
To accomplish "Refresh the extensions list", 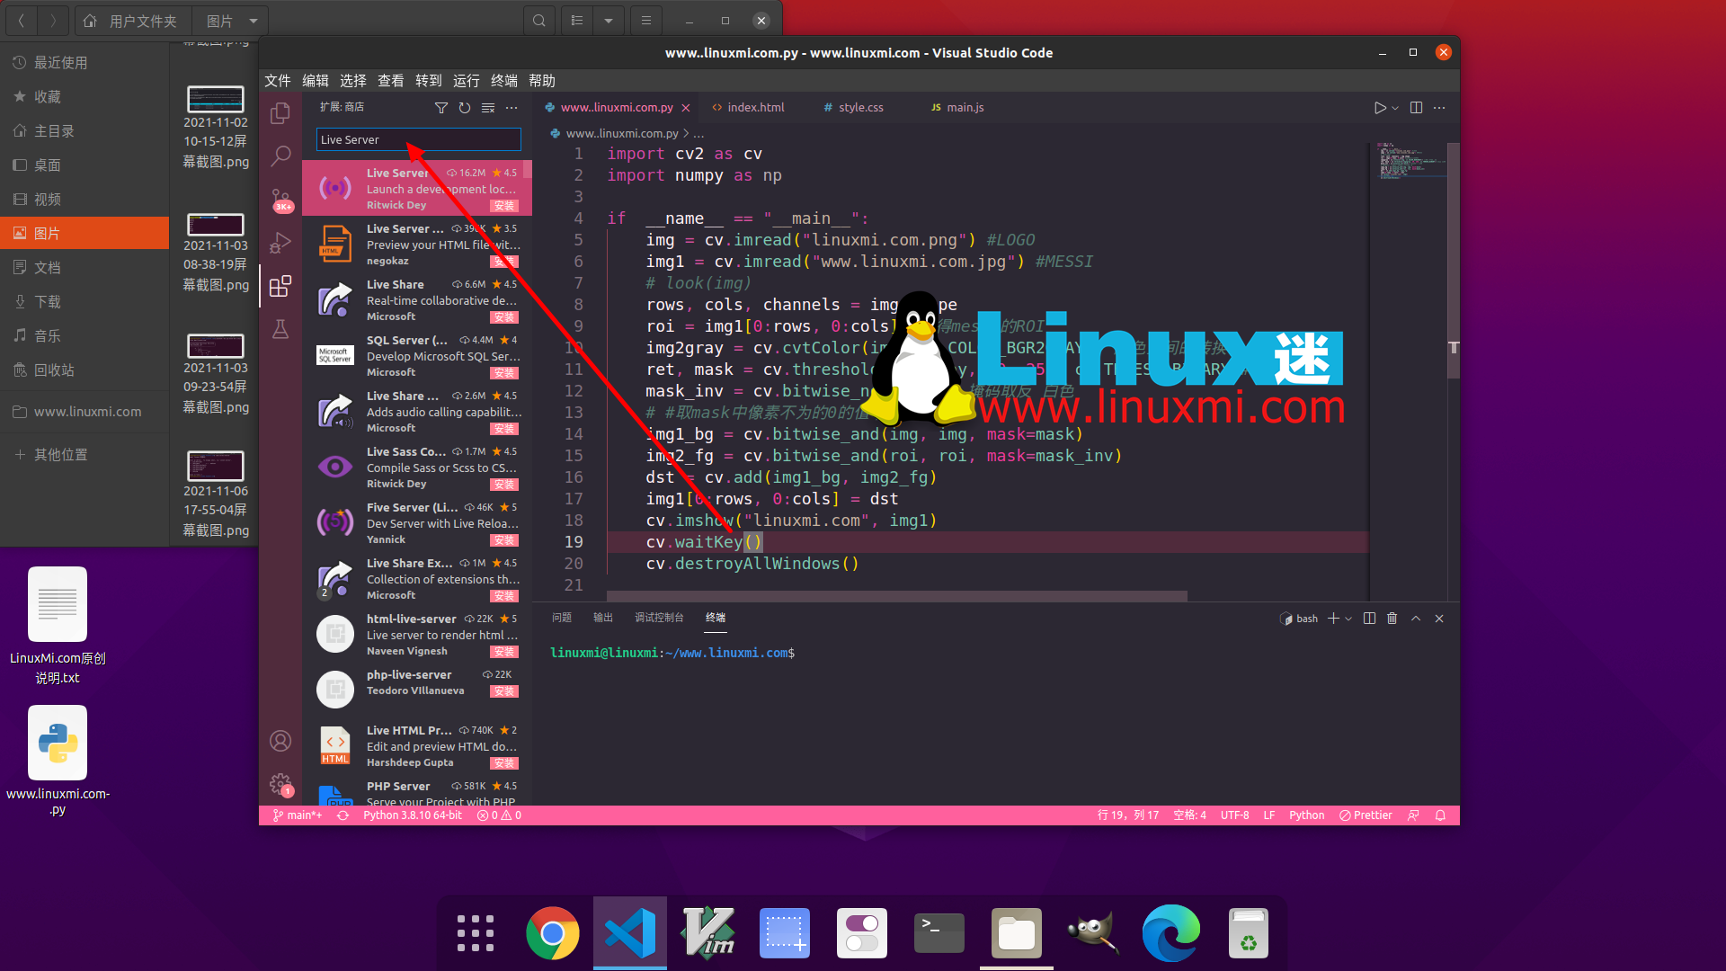I will click(x=465, y=108).
